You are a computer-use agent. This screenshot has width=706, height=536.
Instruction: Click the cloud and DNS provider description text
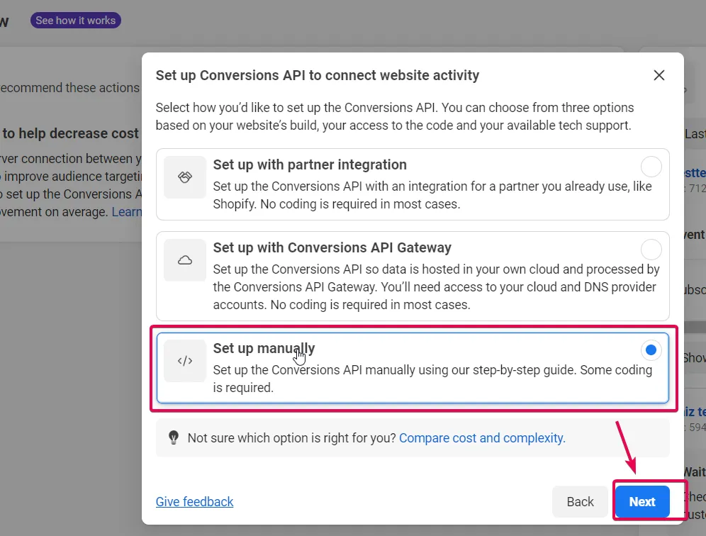[436, 287]
